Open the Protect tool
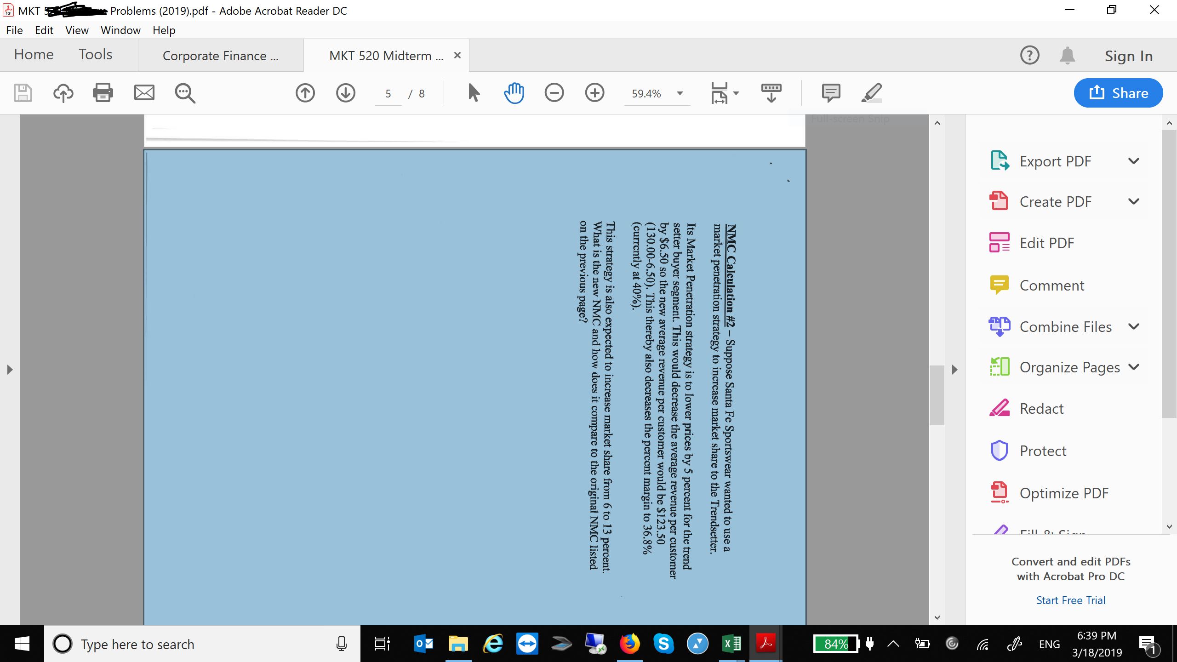This screenshot has height=662, width=1177. [1043, 451]
